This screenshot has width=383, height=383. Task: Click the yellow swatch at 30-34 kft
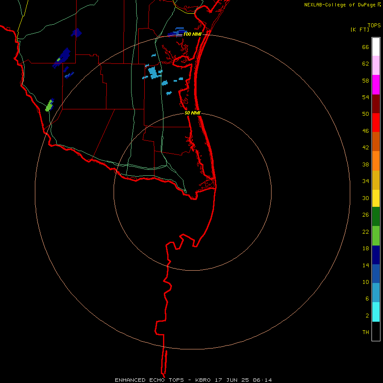tap(376, 198)
